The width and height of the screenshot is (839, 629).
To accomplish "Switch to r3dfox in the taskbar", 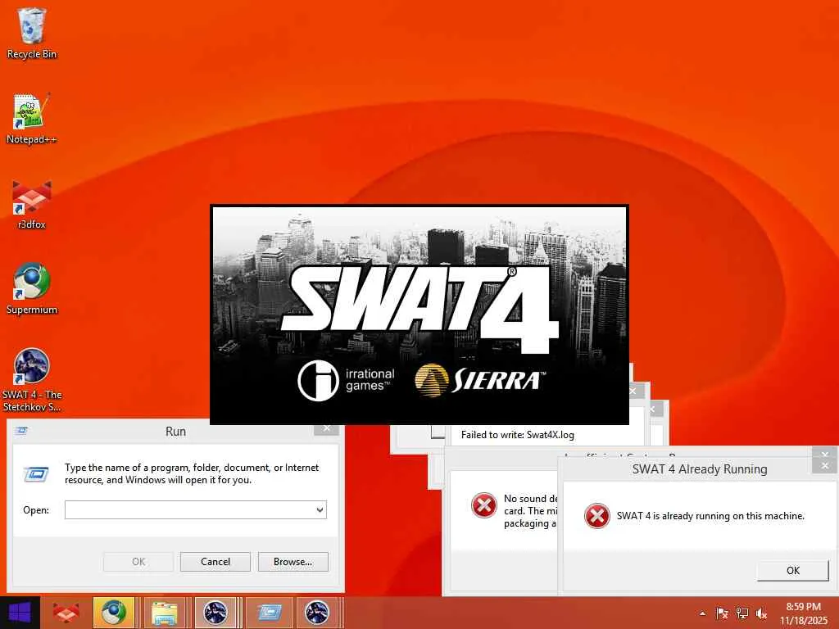I will point(66,613).
